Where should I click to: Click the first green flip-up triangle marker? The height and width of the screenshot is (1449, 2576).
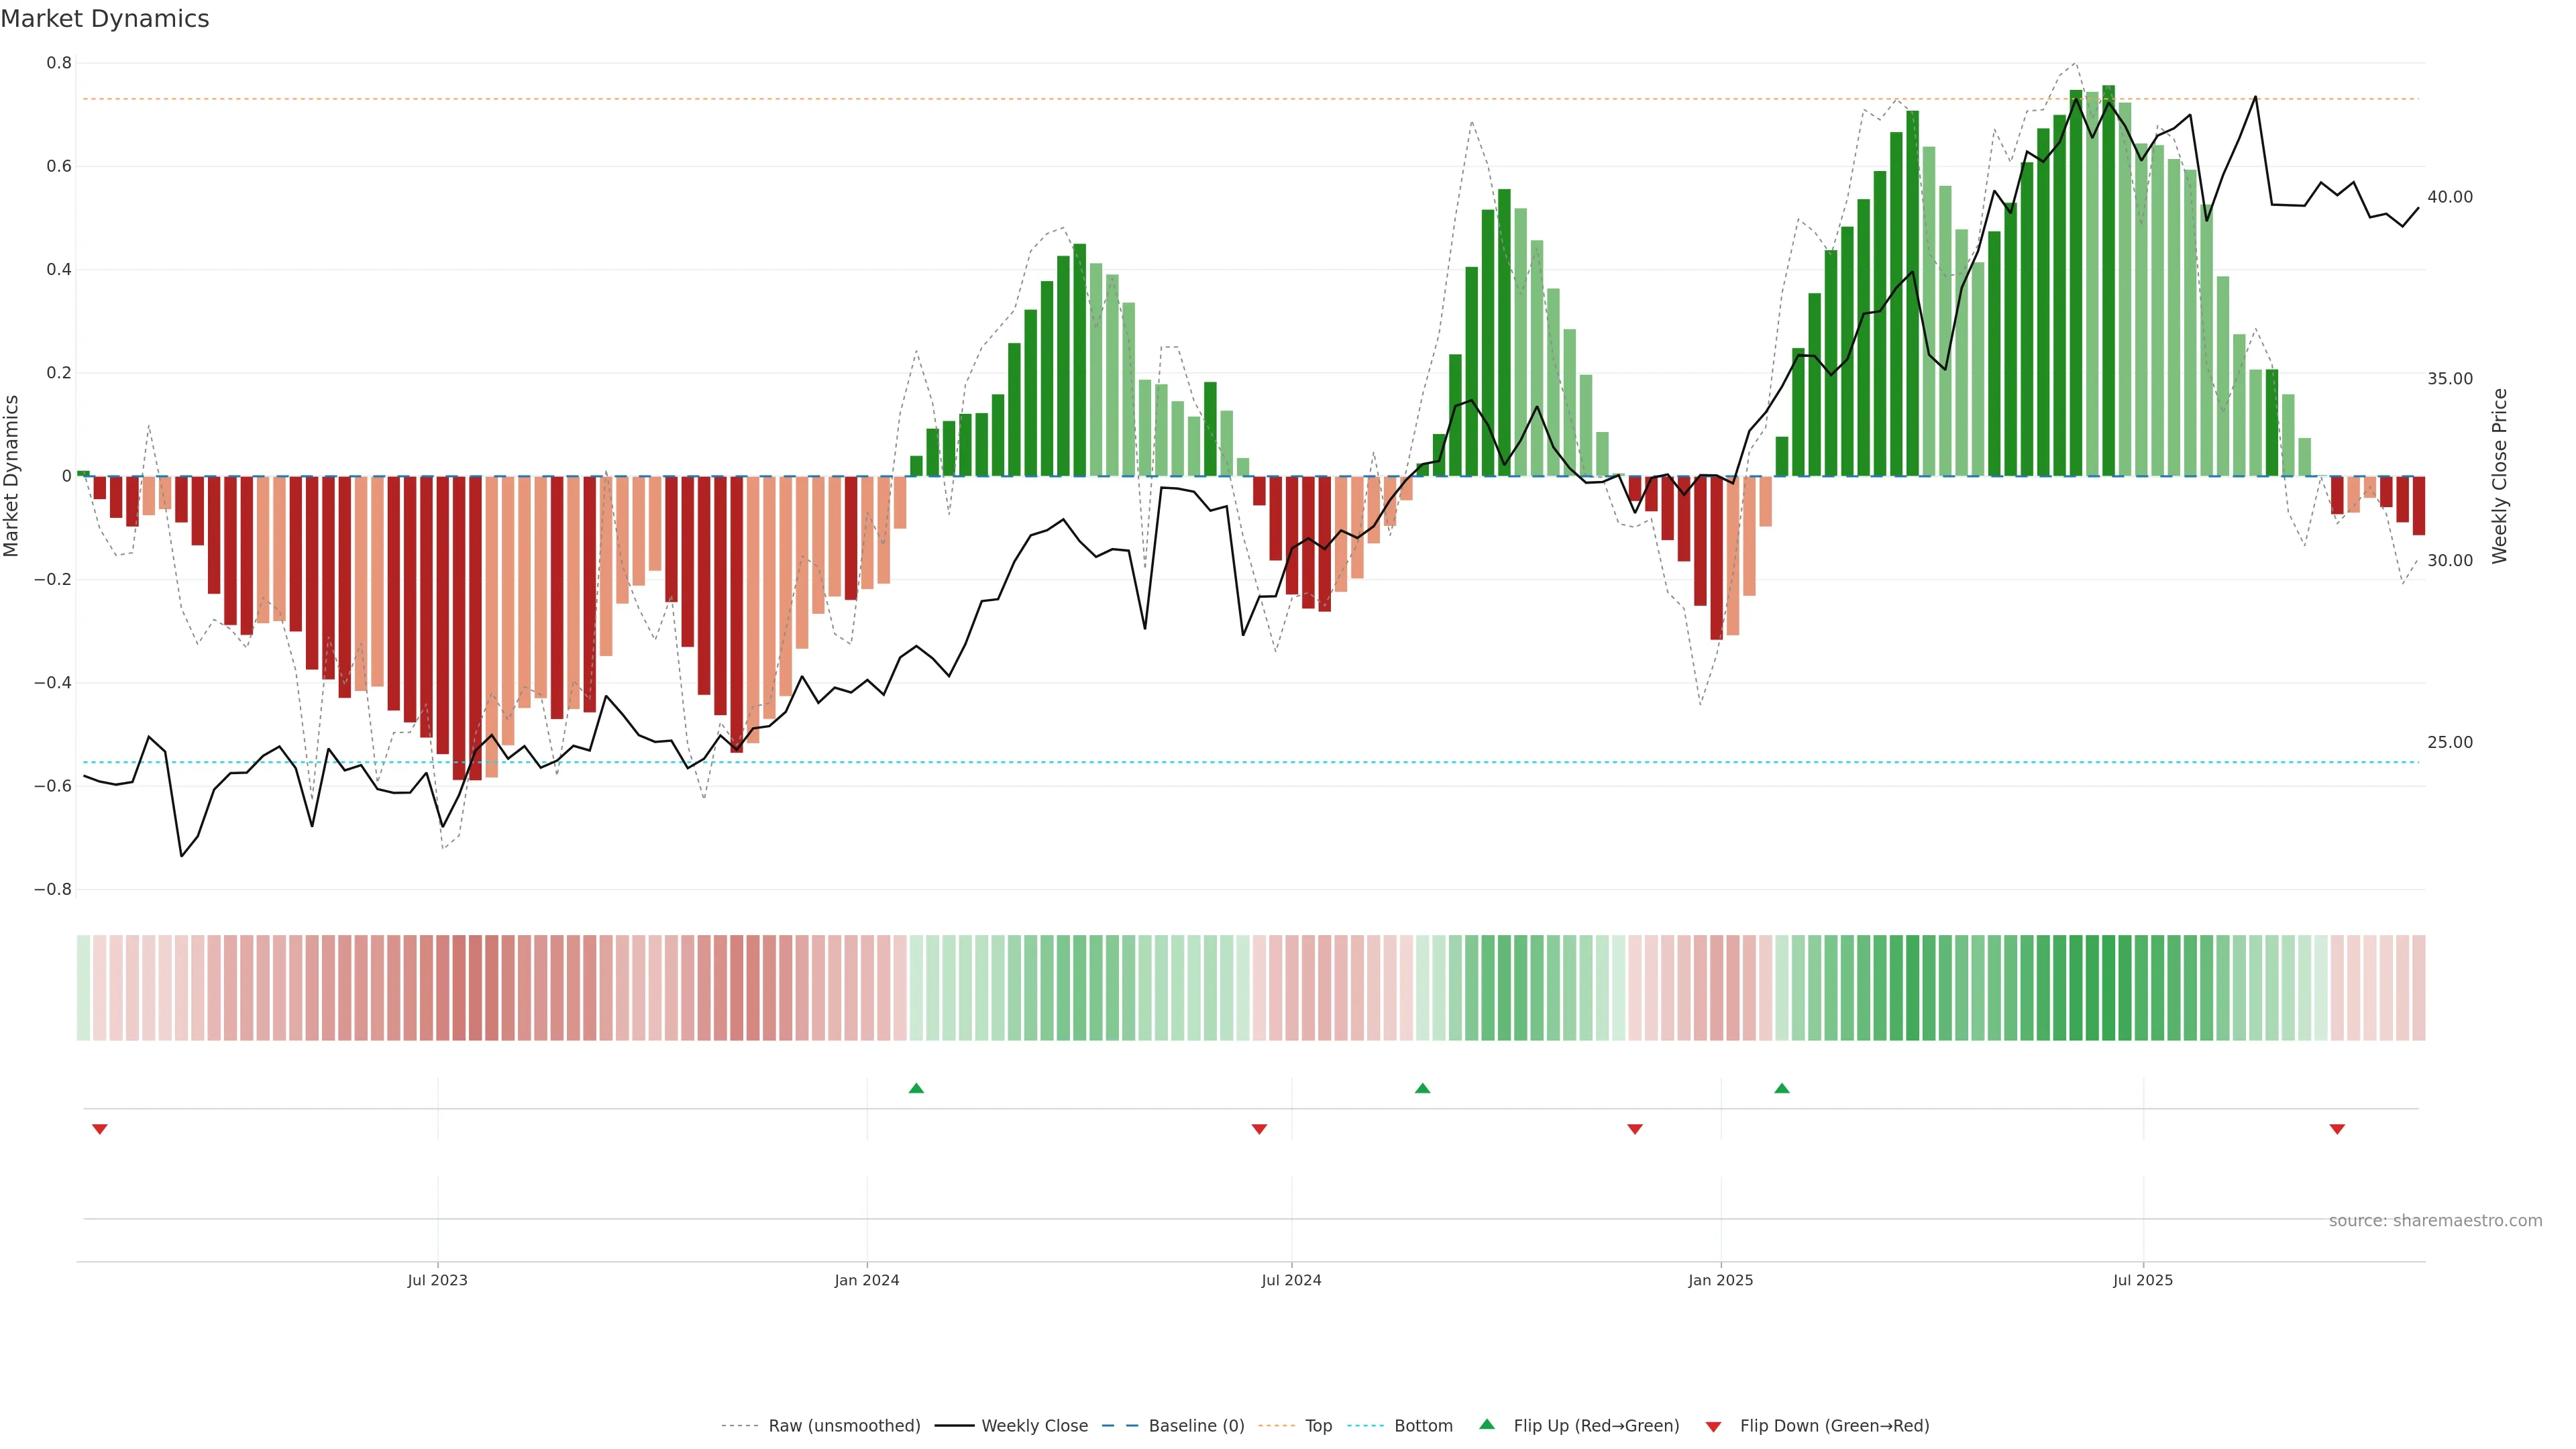pos(916,1088)
